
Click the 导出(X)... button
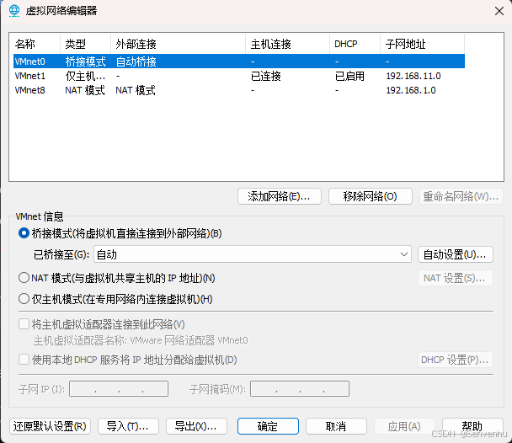point(196,426)
